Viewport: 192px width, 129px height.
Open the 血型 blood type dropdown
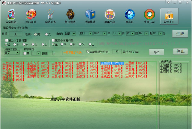pos(74,34)
